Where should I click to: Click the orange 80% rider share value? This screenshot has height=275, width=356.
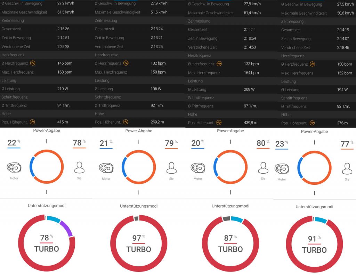pyautogui.click(x=261, y=143)
